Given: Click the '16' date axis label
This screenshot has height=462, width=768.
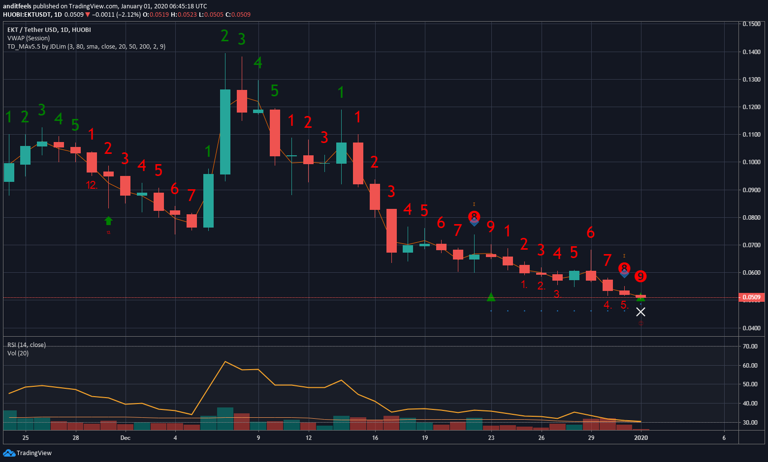Looking at the screenshot, I should [375, 438].
